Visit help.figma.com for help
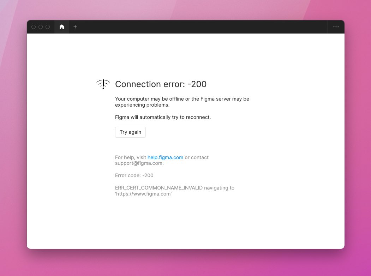Screen dimensions: 371x276 tap(165, 157)
